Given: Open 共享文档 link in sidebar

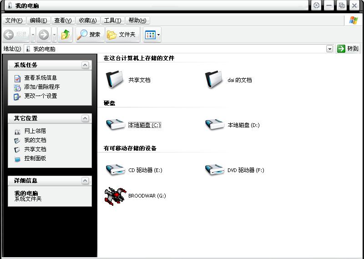Looking at the screenshot, I should click(35, 149).
